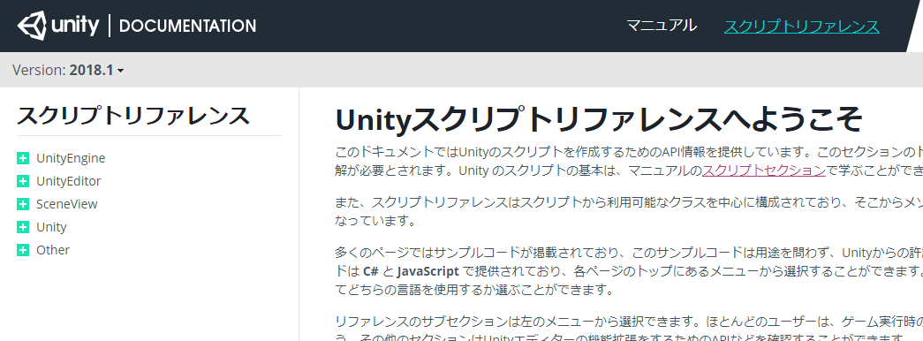Viewport: 923px width, 341px height.
Task: Expand the UnityEngine plus icon
Action: tap(23, 158)
